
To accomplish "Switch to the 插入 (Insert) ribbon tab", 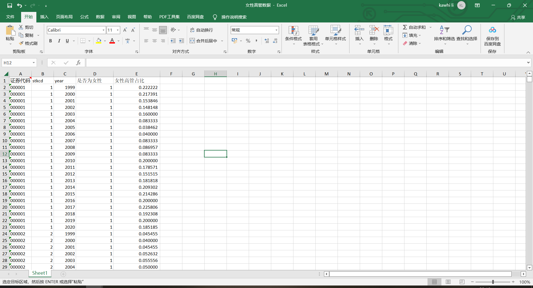I will (44, 17).
